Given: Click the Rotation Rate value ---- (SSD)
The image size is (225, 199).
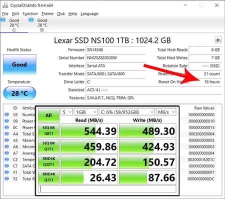Looking at the screenshot, I should [x=205, y=65].
